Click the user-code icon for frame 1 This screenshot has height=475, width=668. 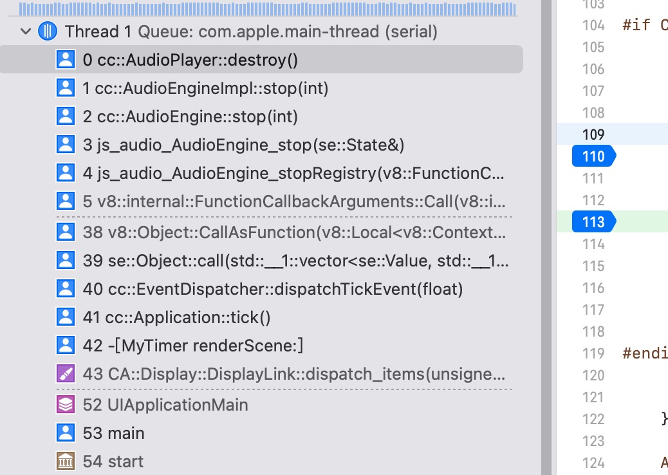tap(65, 88)
